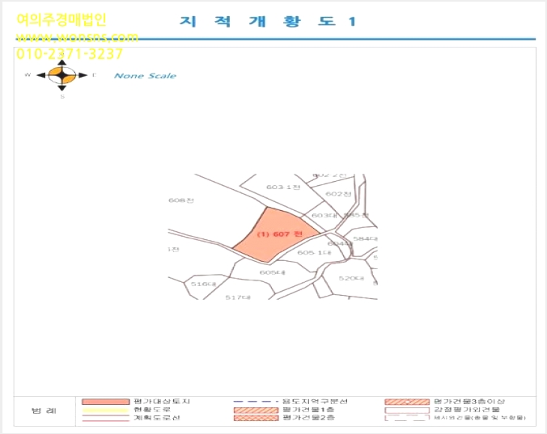Image resolution: width=547 pixels, height=434 pixels.
Task: Click the empty box swatch for 감정평가외건물
Action: [407, 410]
